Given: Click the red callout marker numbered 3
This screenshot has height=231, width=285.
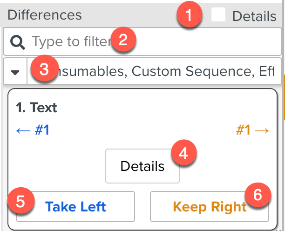Looking at the screenshot, I should 43,70.
